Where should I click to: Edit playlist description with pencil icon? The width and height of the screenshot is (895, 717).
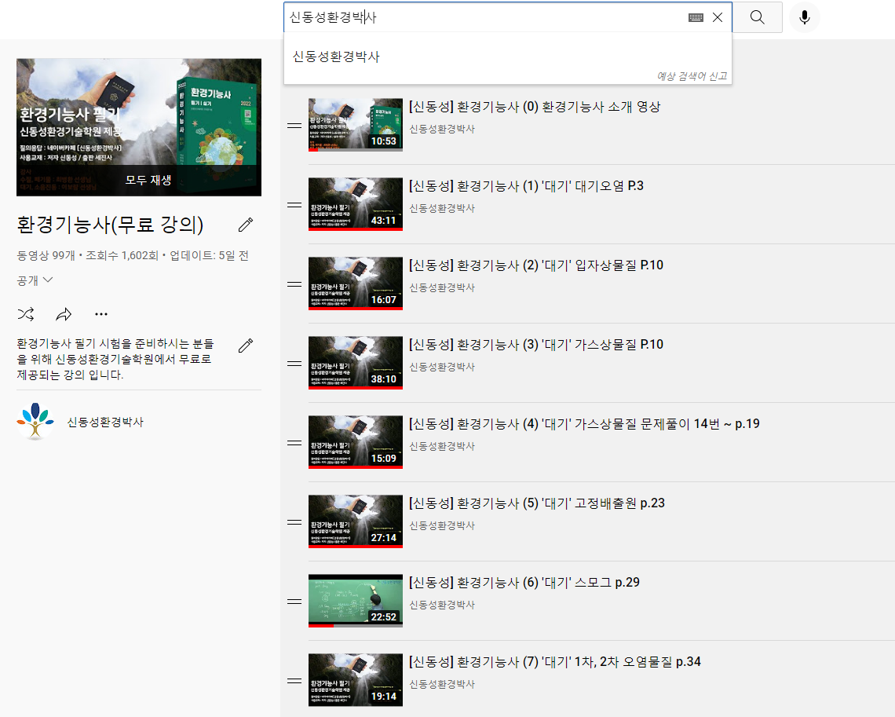(246, 346)
